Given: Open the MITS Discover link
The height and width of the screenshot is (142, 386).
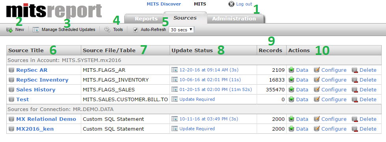Looking at the screenshot, I should click(164, 4).
